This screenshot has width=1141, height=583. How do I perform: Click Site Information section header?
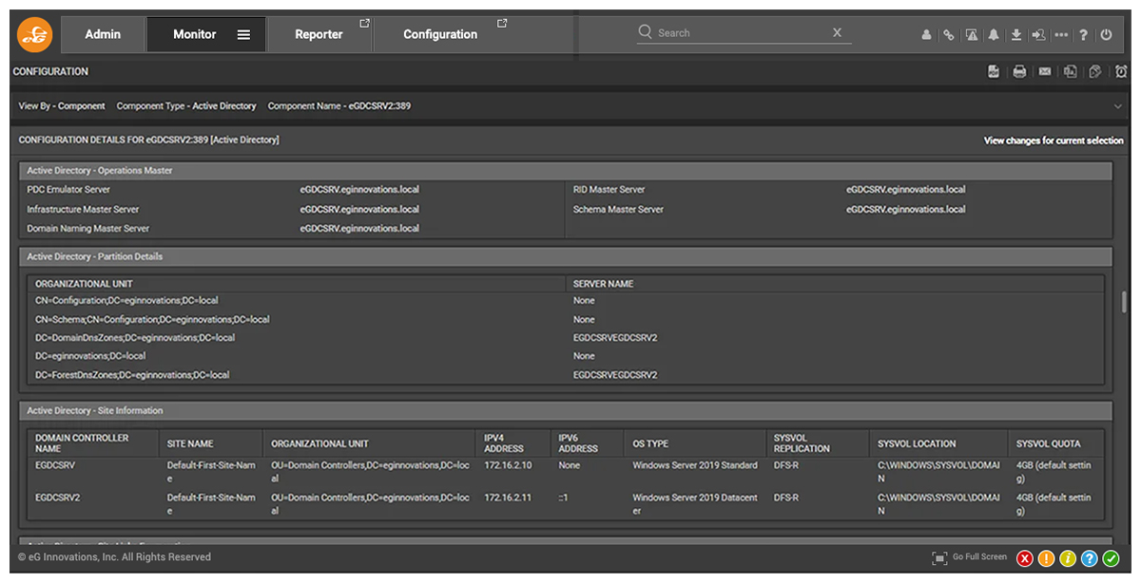pyautogui.click(x=565, y=411)
